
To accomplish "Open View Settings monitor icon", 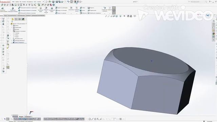I will click(x=135, y=16).
